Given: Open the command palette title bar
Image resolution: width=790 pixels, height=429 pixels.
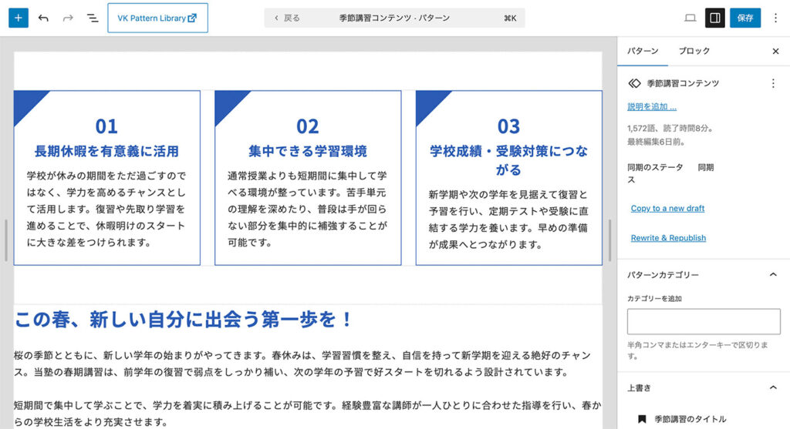Looking at the screenshot, I should coord(394,18).
